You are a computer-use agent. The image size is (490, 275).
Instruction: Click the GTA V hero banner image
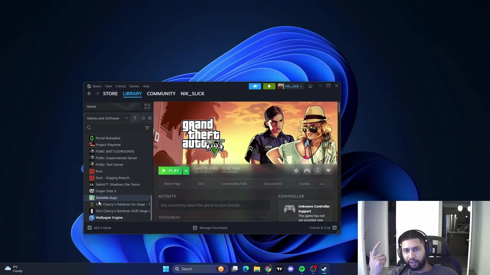[x=245, y=133]
